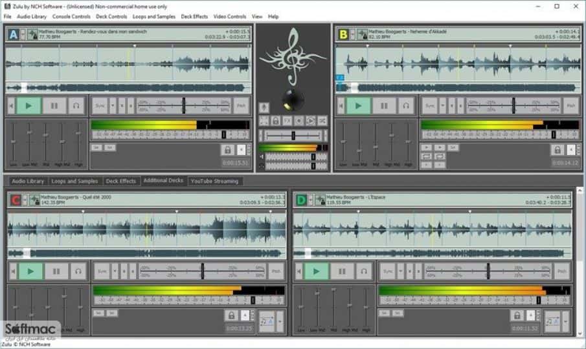The image size is (586, 349).
Task: Play the track on Deck B
Action: [x=359, y=106]
